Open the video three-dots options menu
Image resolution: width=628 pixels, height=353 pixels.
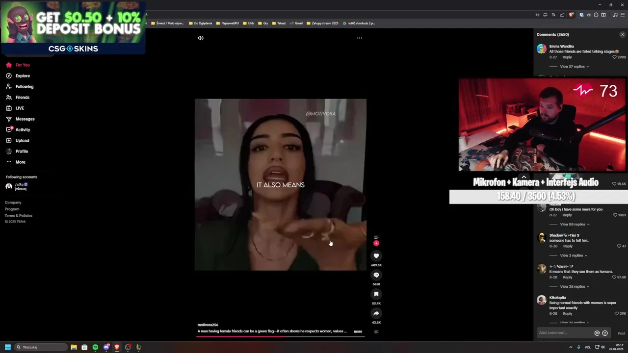pyautogui.click(x=360, y=38)
